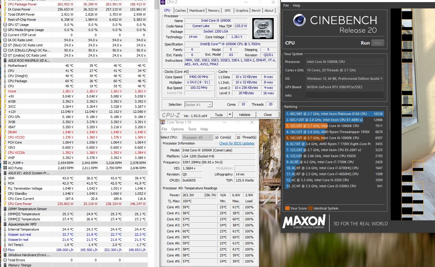
Task: Click the icon next to Rest-of-Chip Power
Action: pos(5,20)
